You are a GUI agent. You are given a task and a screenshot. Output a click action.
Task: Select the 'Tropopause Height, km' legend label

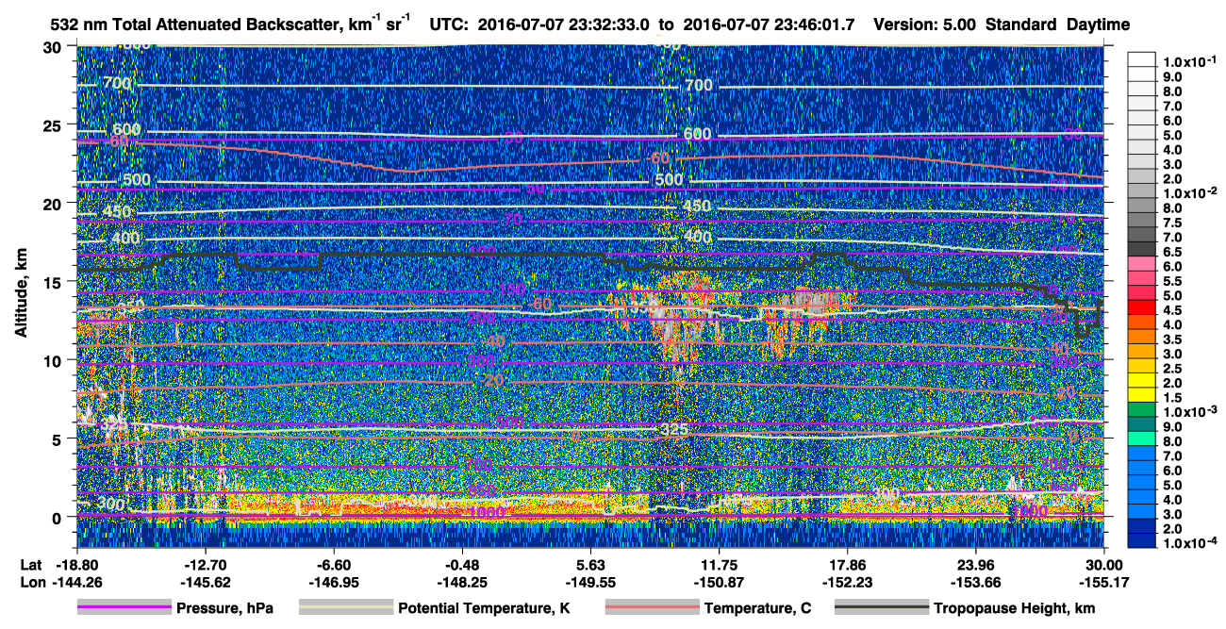(x=1015, y=608)
